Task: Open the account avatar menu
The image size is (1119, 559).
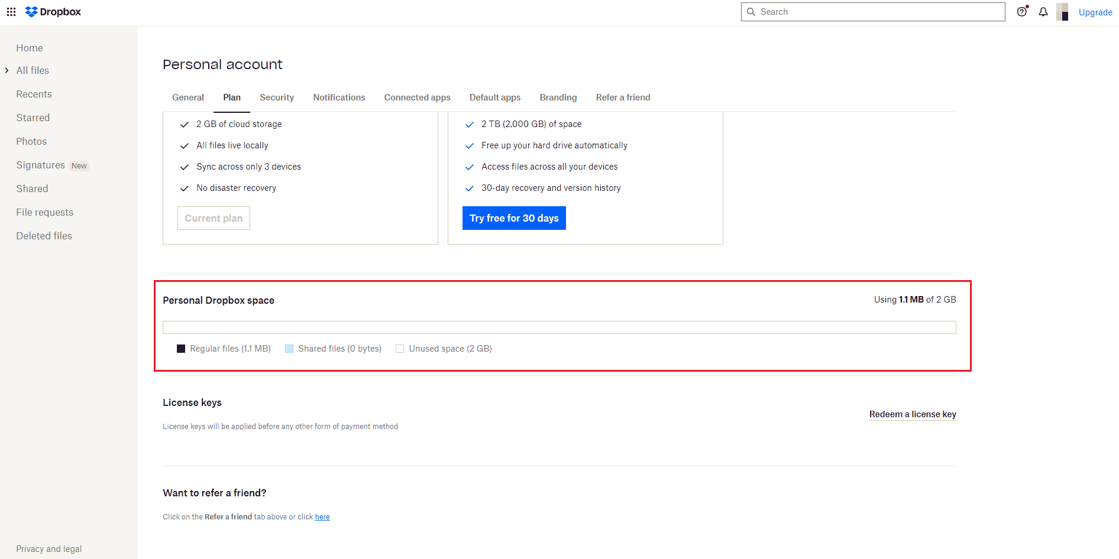Action: click(x=1062, y=12)
